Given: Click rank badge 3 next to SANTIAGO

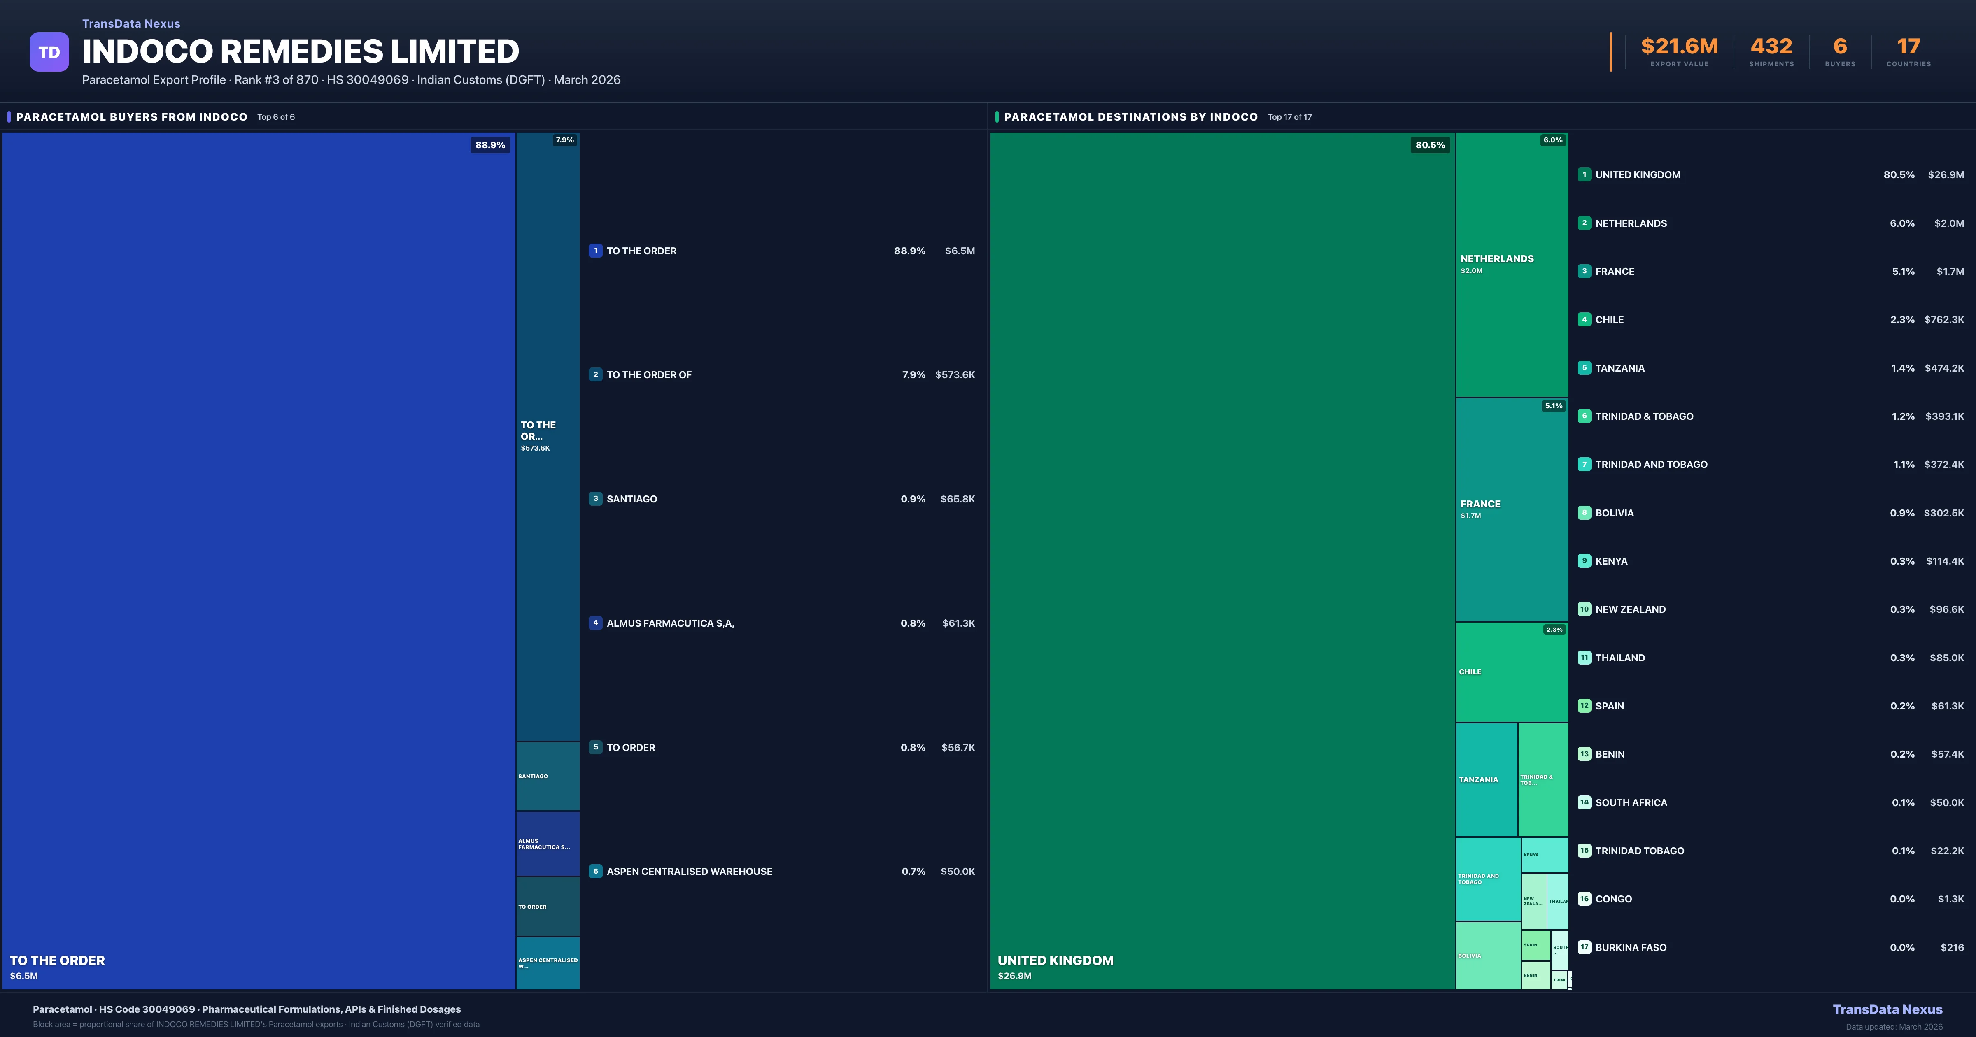Looking at the screenshot, I should click(x=595, y=499).
